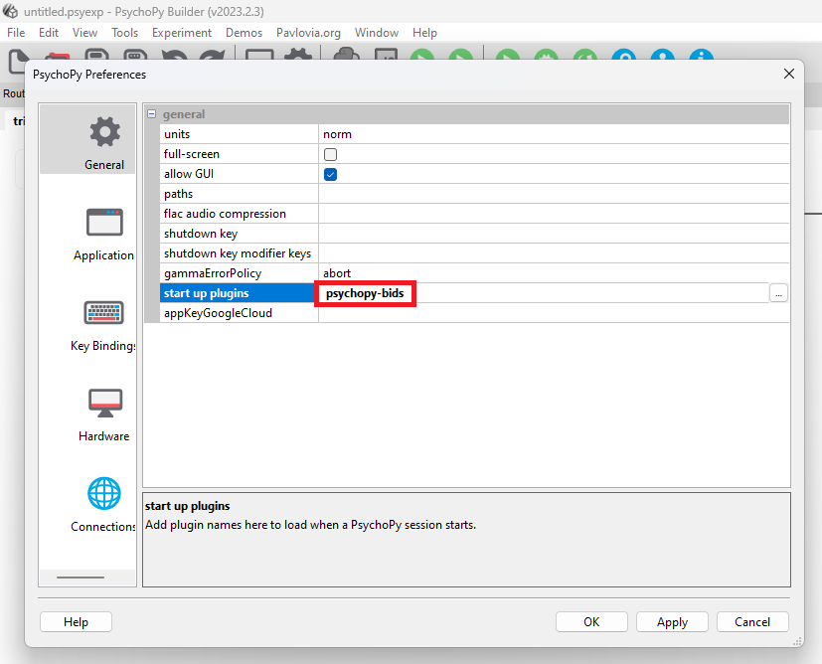Open the Hardware preferences section
Screen dimensions: 822x664
(x=104, y=415)
